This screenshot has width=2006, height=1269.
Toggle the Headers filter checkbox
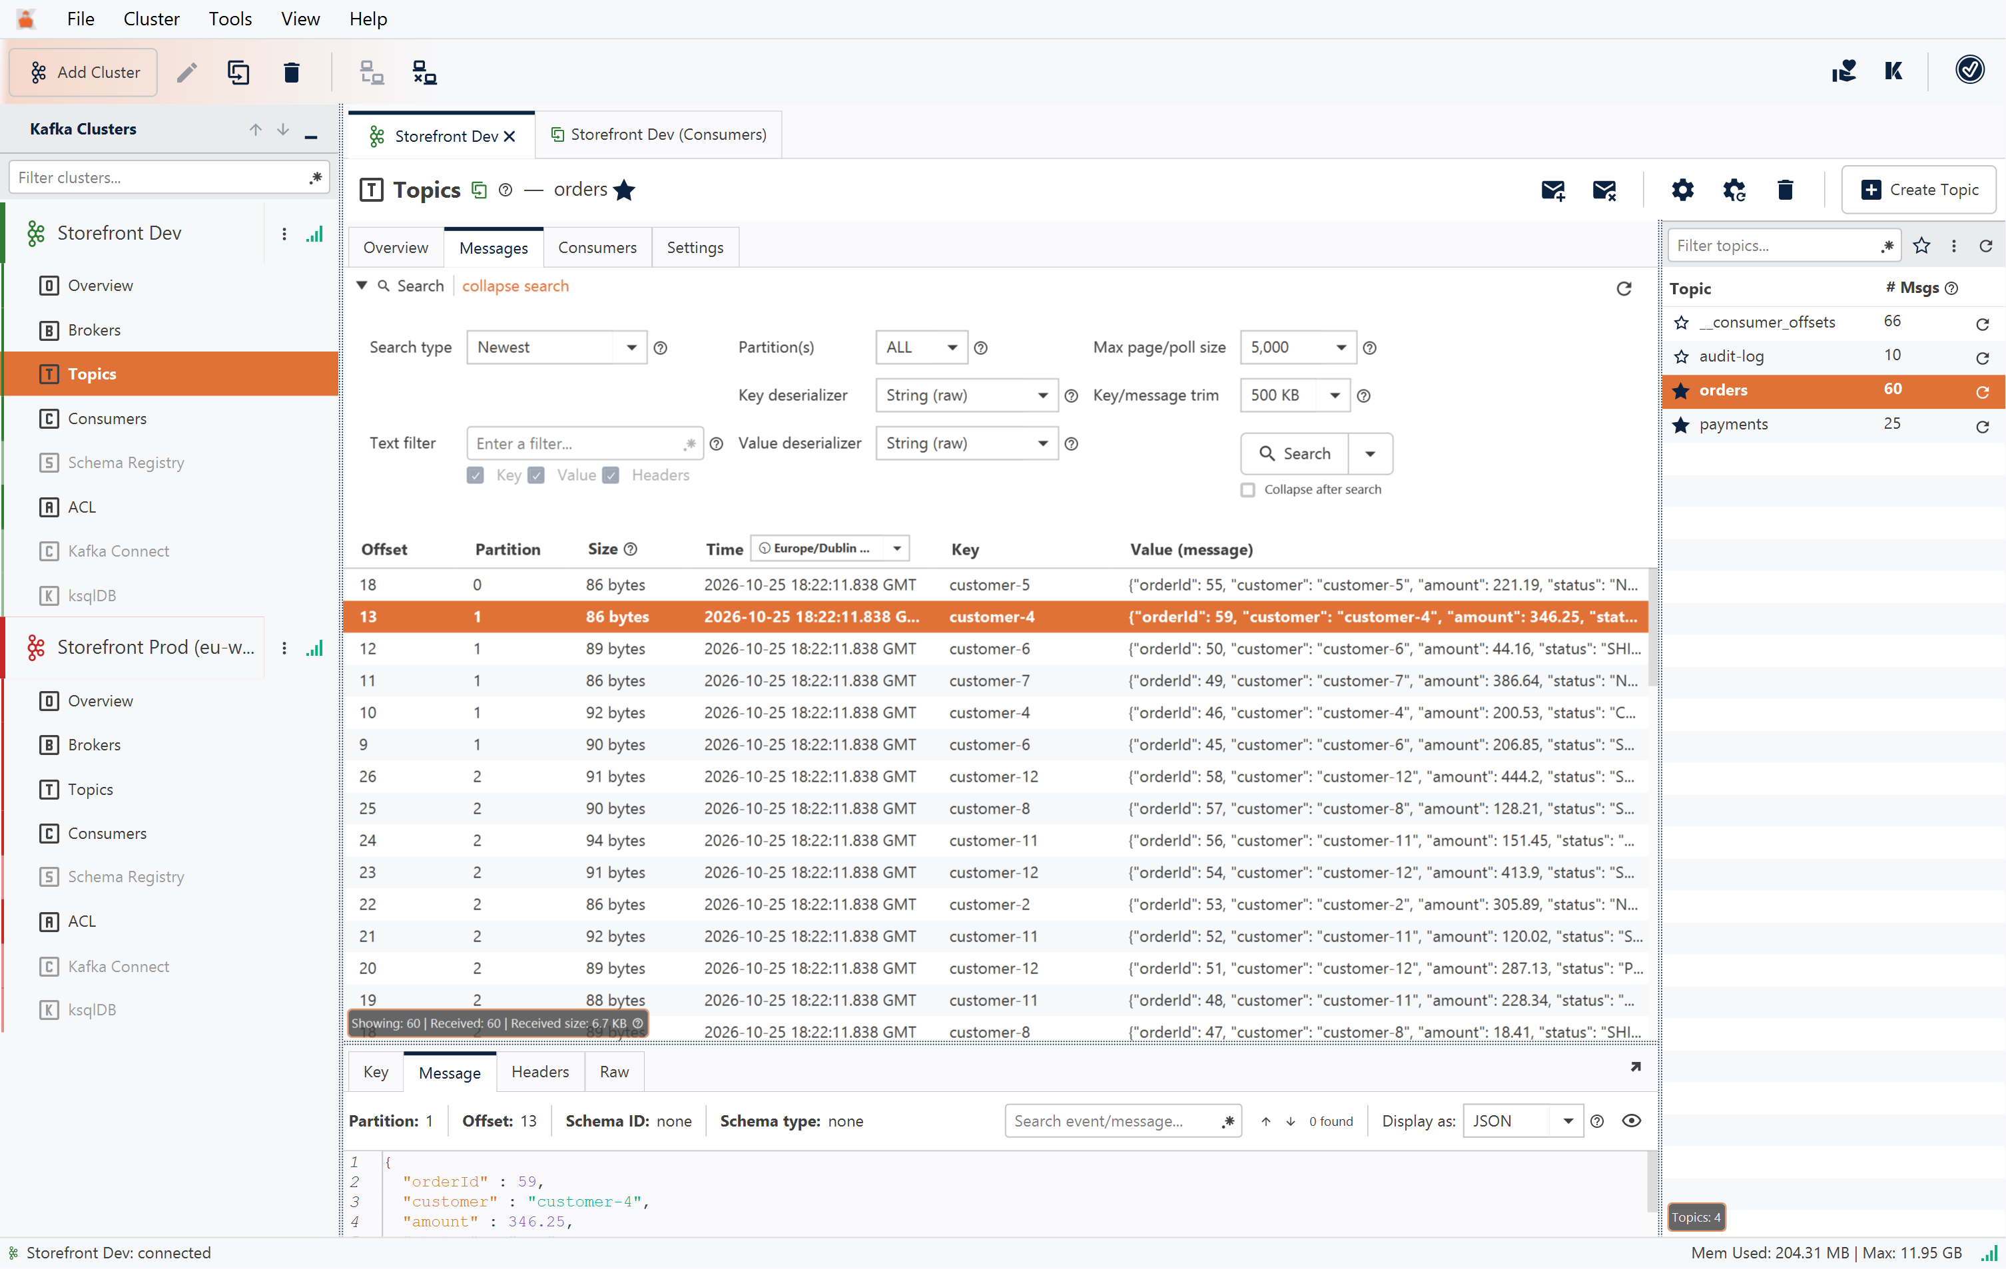(x=611, y=475)
